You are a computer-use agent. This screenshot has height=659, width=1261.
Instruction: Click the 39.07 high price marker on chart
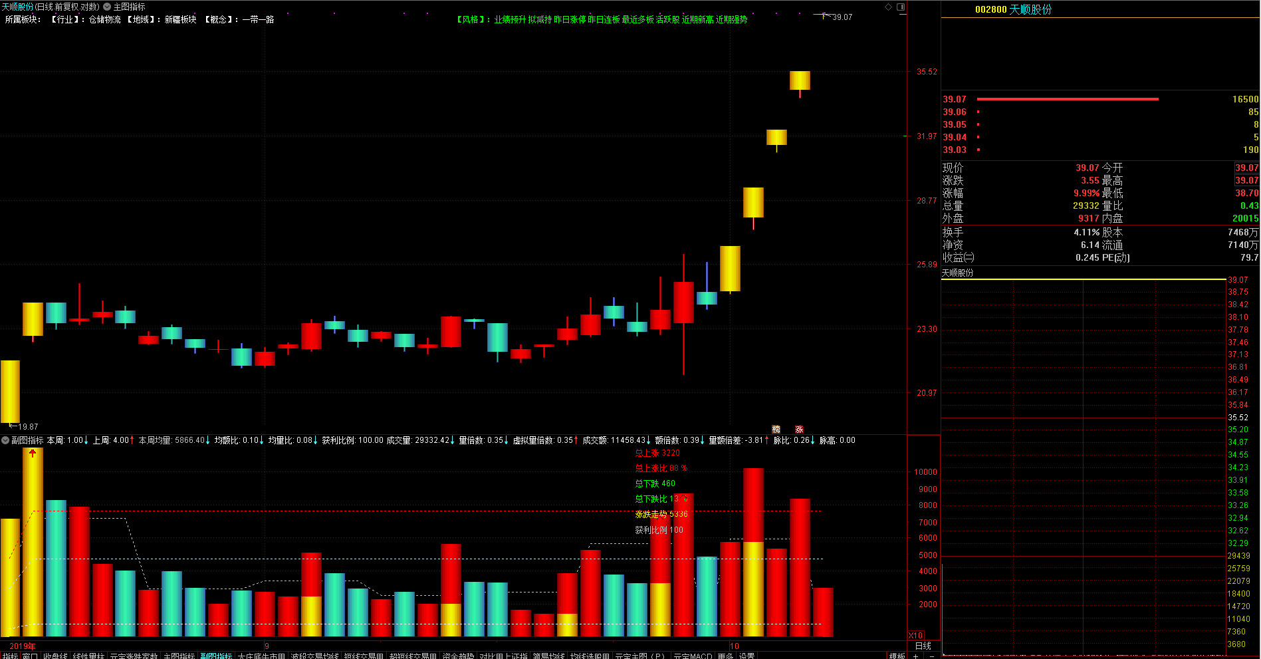click(842, 17)
